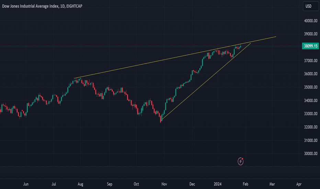
Task: Click the 30000.00 price axis label
Action: (311, 154)
